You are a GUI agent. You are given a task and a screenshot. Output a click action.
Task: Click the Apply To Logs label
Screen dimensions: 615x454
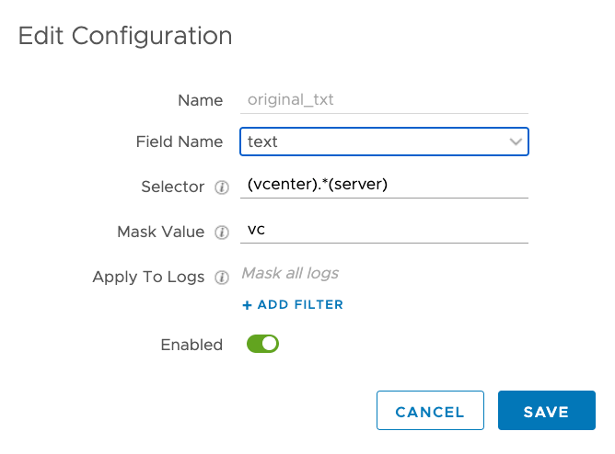(148, 278)
